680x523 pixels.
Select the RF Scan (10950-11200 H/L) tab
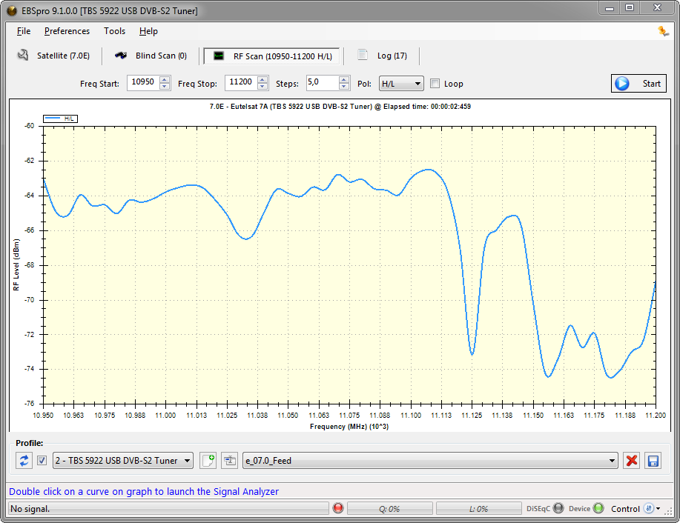pos(272,56)
